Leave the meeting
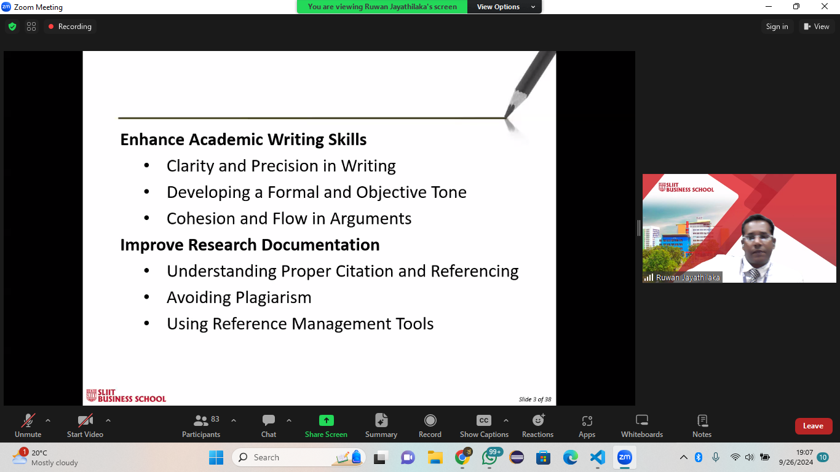 (x=813, y=426)
